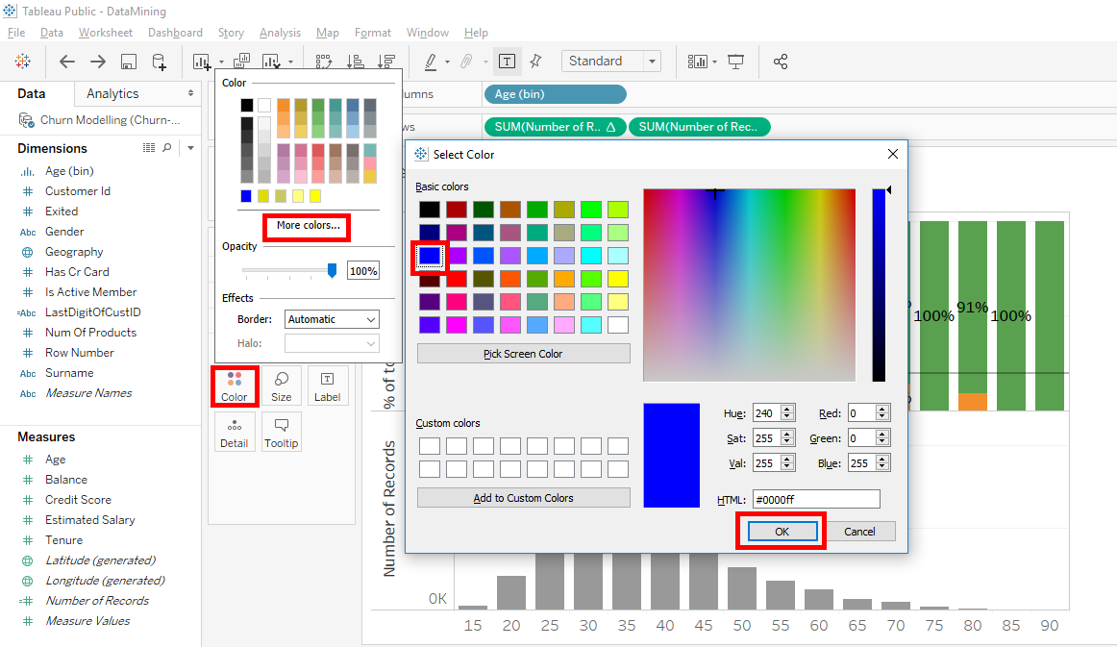This screenshot has width=1117, height=647.
Task: Open the Size mark option
Action: click(x=281, y=386)
